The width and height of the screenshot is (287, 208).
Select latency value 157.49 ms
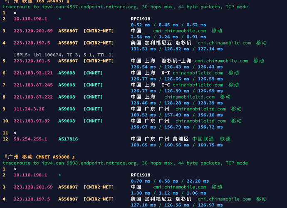tap(177, 115)
